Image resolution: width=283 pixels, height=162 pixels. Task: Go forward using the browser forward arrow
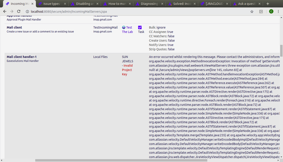click(x=12, y=11)
